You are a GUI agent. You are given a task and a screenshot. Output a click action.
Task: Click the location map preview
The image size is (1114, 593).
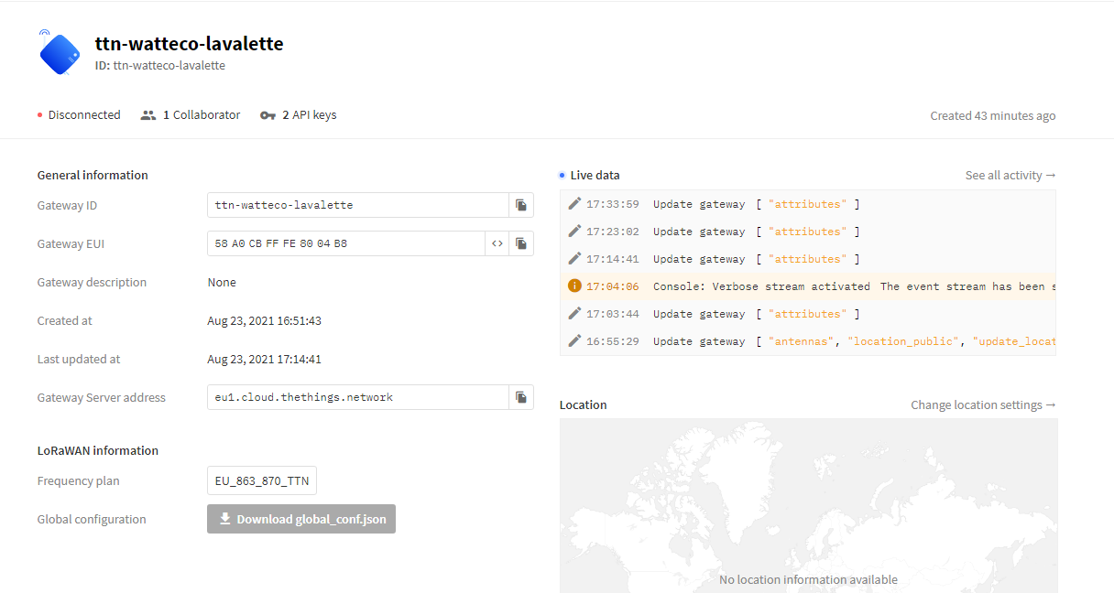click(x=809, y=506)
